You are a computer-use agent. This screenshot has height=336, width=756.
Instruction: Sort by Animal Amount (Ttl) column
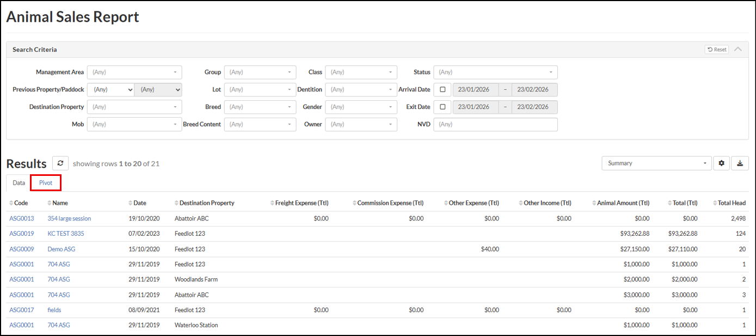click(x=620, y=203)
